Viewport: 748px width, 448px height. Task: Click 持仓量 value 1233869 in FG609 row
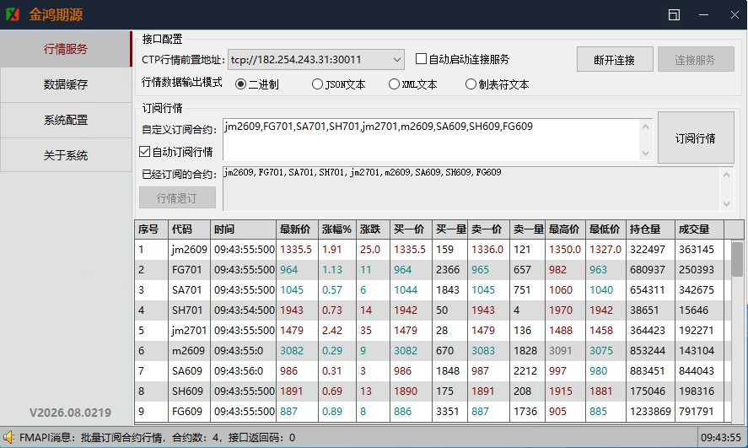click(x=651, y=411)
